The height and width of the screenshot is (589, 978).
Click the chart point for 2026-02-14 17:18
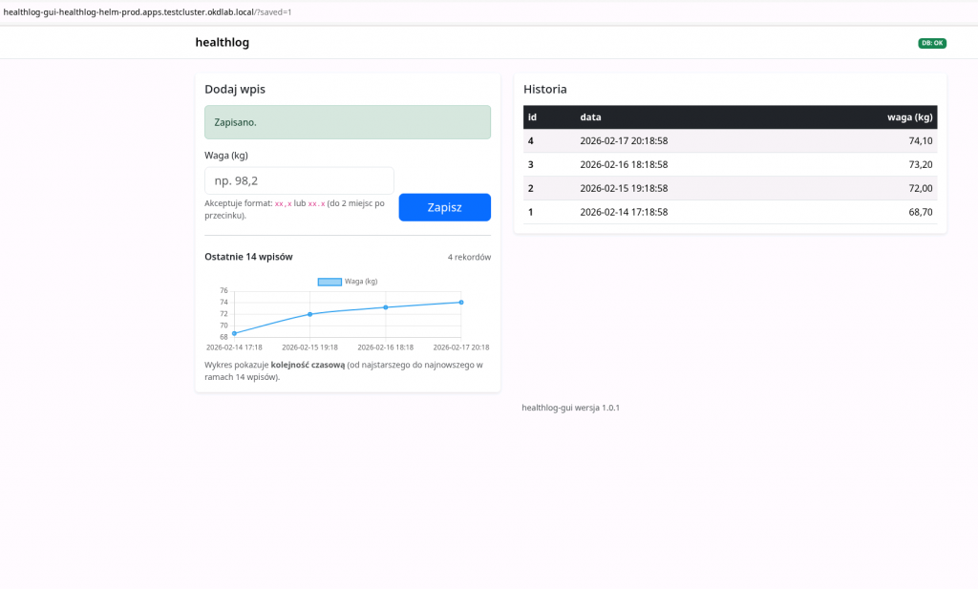point(234,333)
